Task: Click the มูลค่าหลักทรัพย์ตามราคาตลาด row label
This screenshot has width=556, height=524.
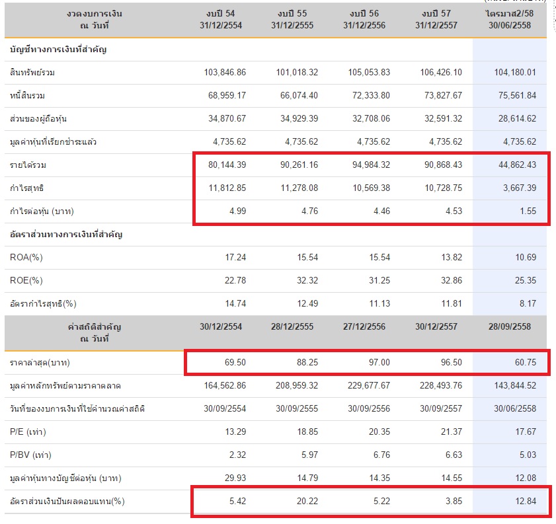Action: click(x=65, y=385)
